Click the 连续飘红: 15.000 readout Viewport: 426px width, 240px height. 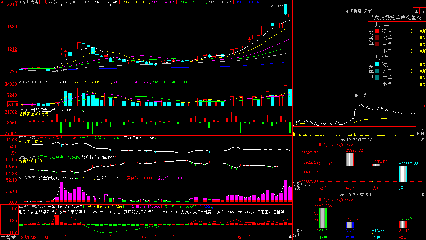coord(144,207)
